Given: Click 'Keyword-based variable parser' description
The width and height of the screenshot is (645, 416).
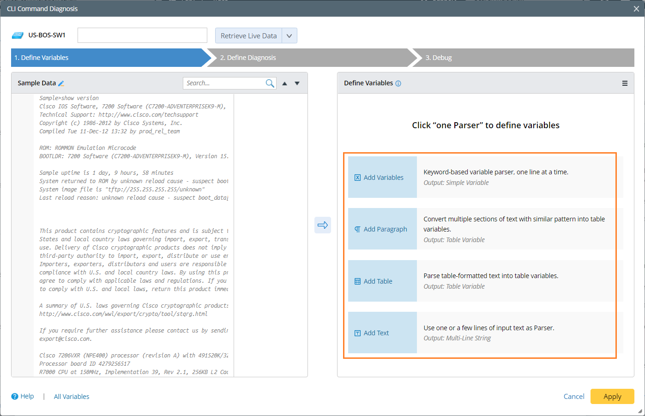Looking at the screenshot, I should [x=496, y=172].
